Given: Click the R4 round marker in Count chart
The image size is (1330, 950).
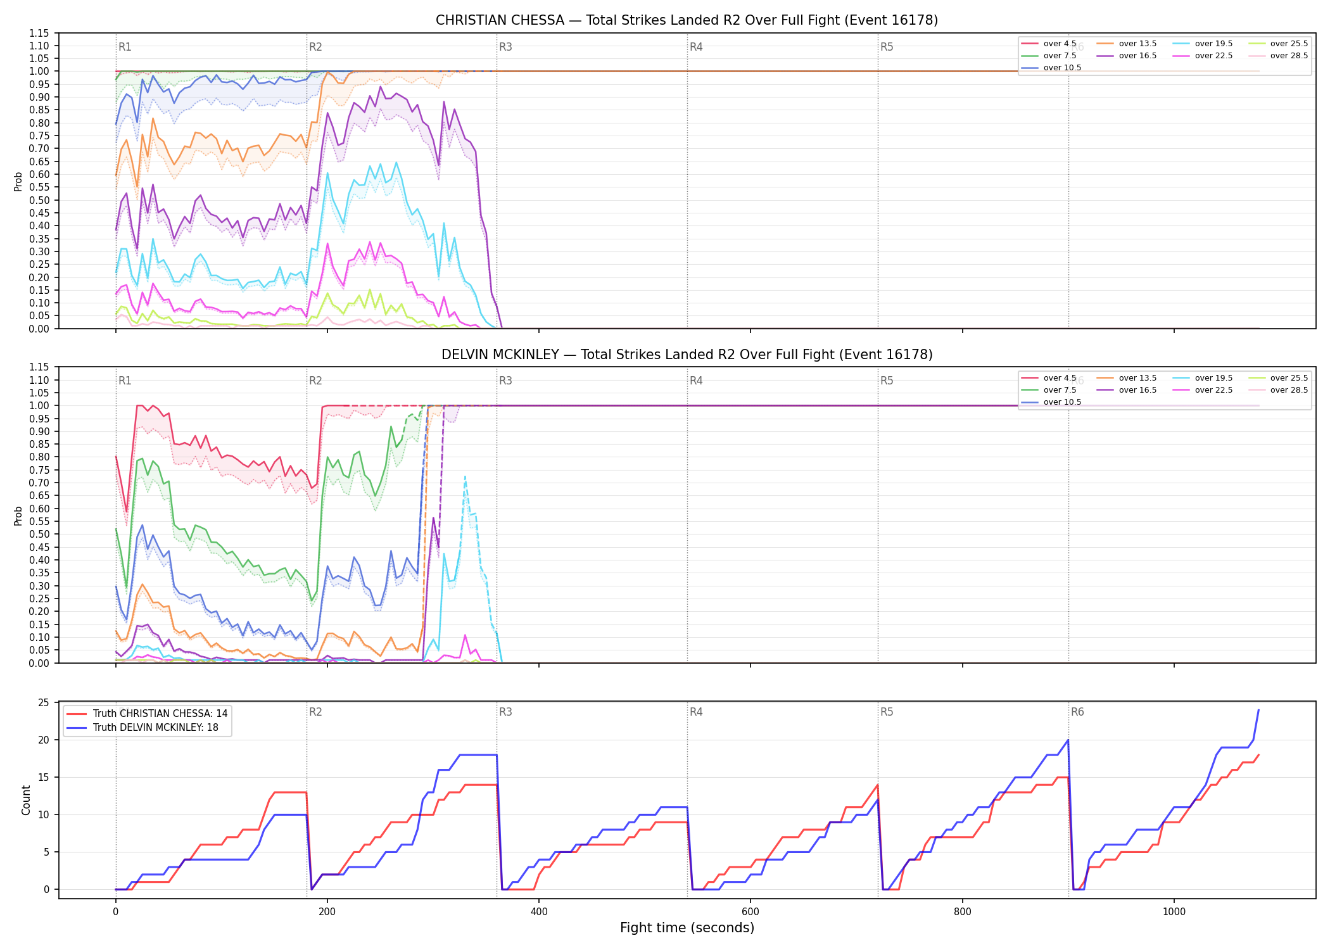Looking at the screenshot, I should 696,712.
